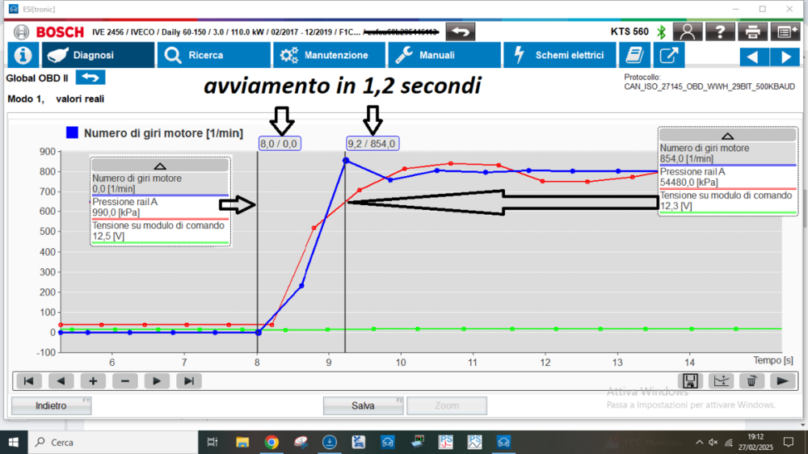Open the Schemi elettrici tab
The height and width of the screenshot is (454, 808).
coord(559,55)
